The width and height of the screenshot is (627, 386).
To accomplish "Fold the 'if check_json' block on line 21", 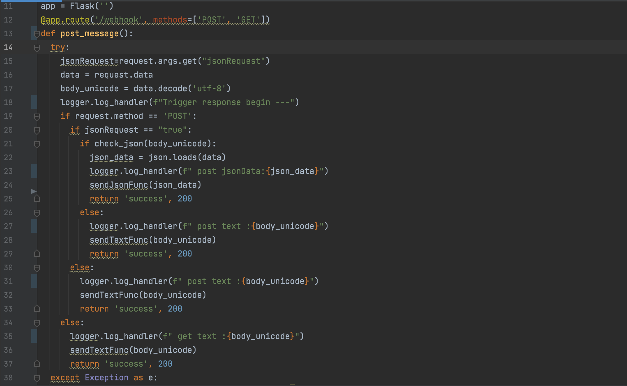I will pyautogui.click(x=37, y=144).
